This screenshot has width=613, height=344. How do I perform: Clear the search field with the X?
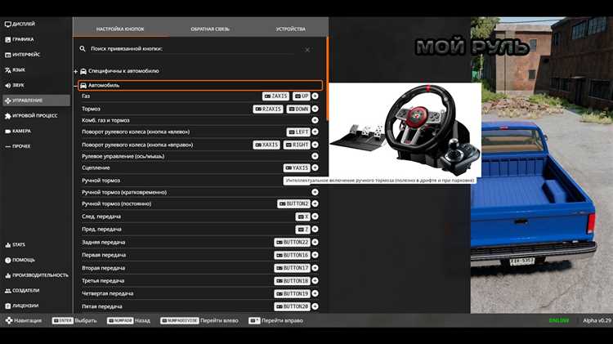[307, 50]
